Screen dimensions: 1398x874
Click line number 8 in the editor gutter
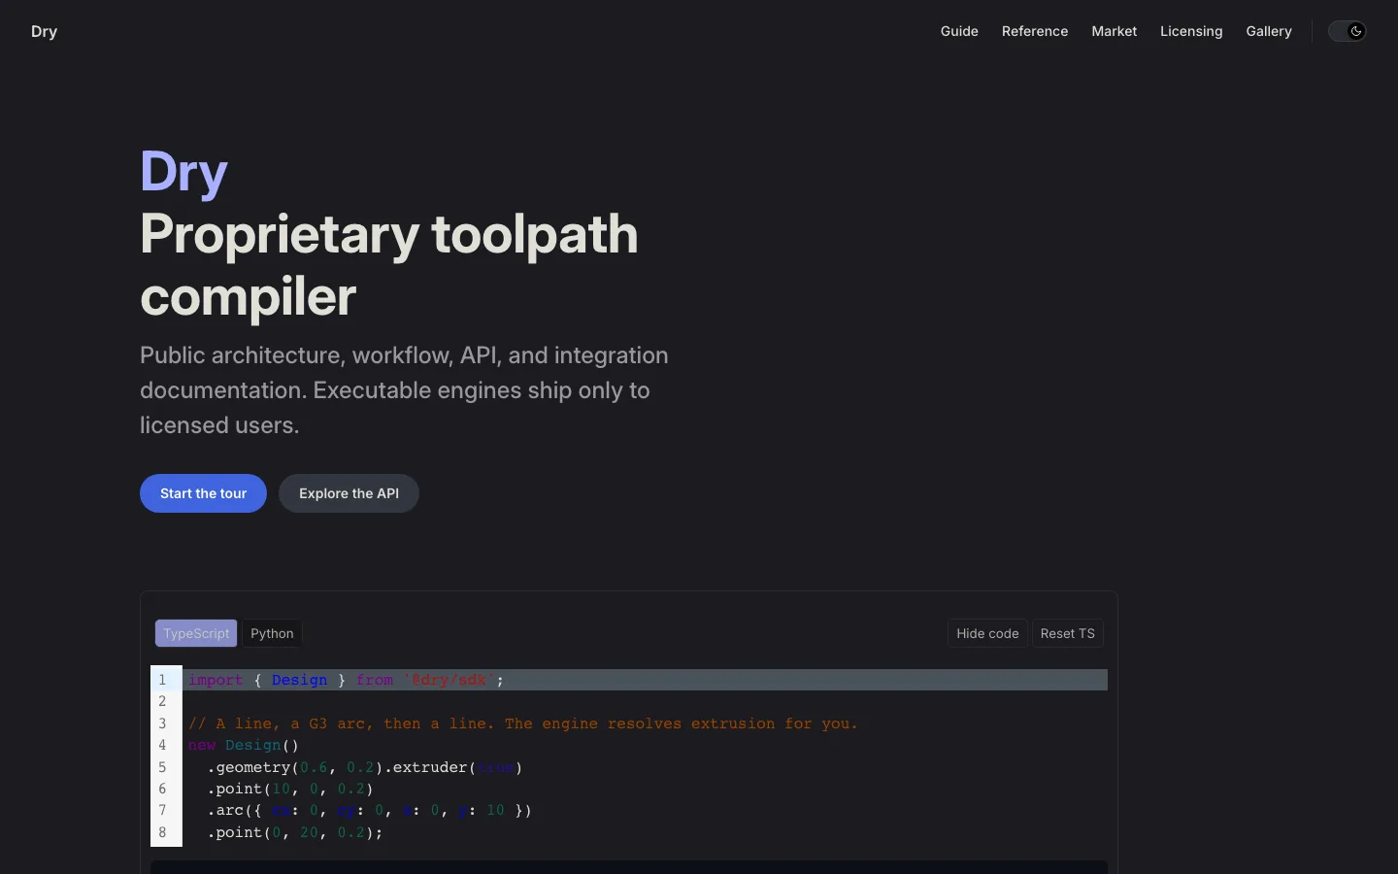162,832
